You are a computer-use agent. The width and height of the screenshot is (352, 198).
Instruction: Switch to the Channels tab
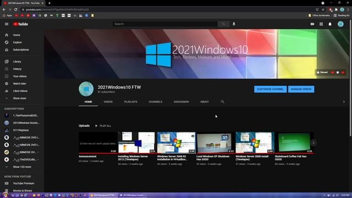(155, 102)
